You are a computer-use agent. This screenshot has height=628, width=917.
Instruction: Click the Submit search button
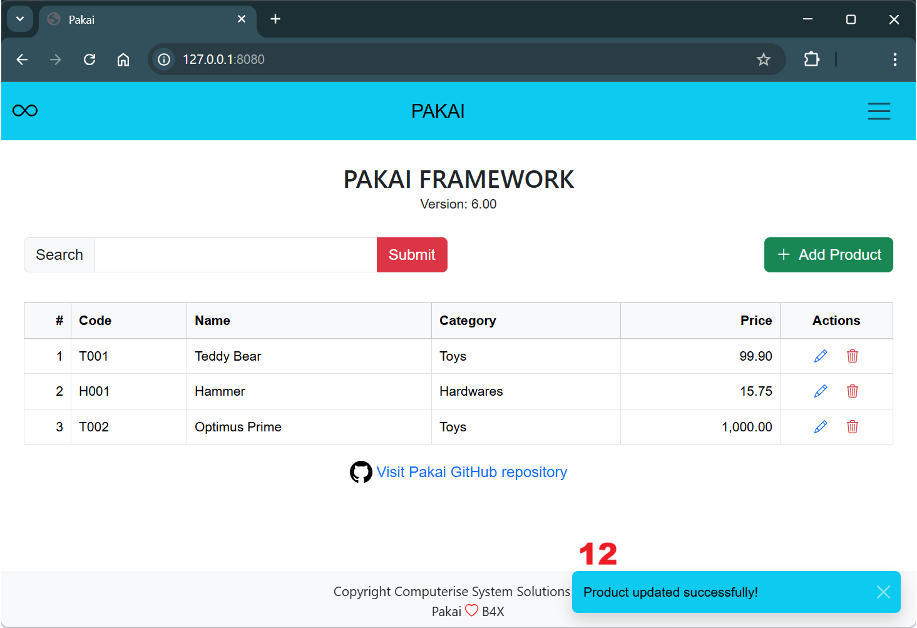click(x=412, y=255)
